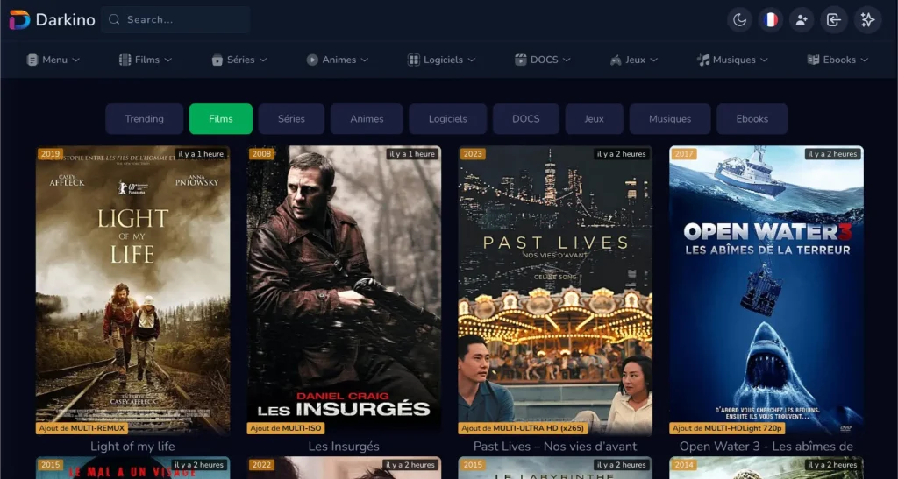898x479 pixels.
Task: Click the add user register icon
Action: pyautogui.click(x=802, y=20)
